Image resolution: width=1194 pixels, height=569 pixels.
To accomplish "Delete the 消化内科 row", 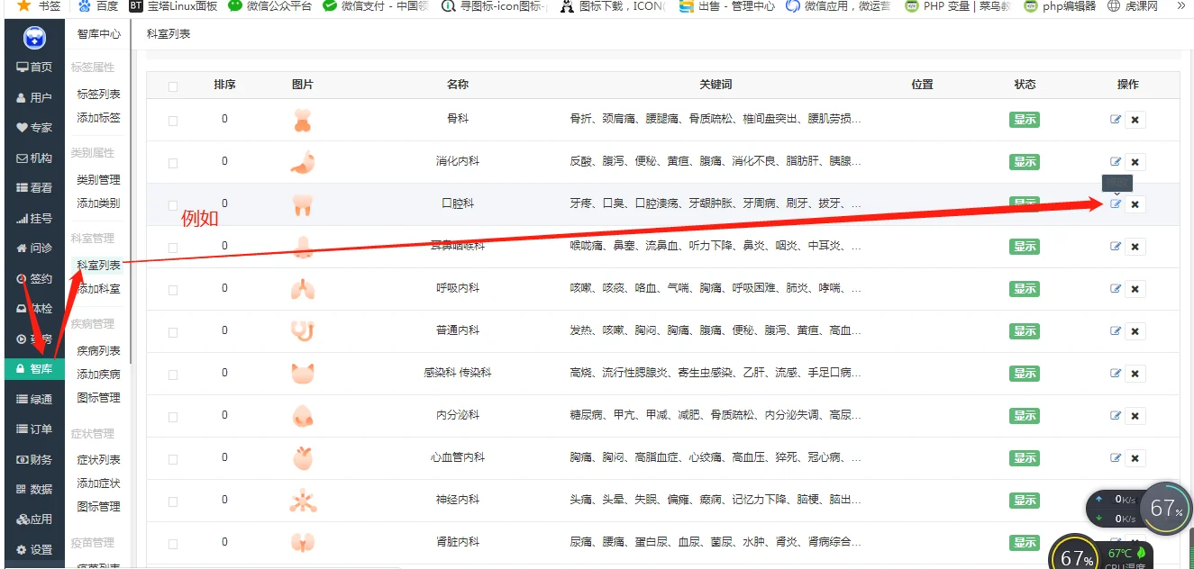I will pos(1135,162).
